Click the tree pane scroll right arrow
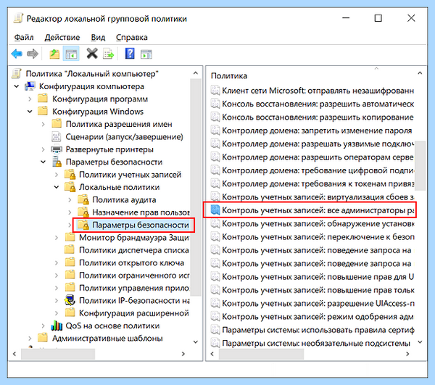435x385 pixels. click(183, 354)
